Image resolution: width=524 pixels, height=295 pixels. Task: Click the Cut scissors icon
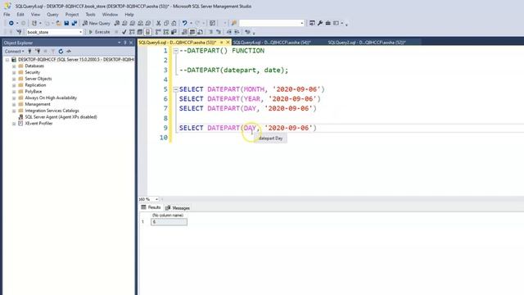pos(158,23)
